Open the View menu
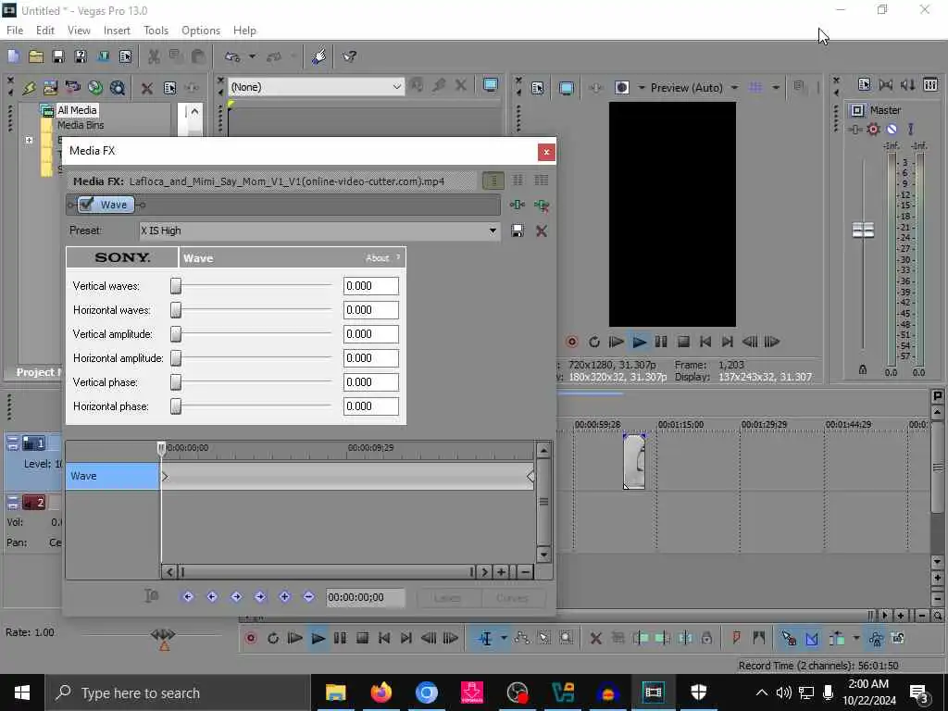948x711 pixels. click(79, 31)
